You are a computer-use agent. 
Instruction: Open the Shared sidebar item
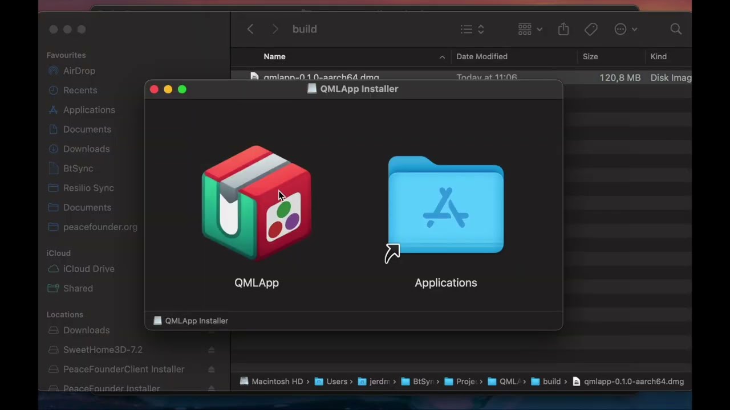click(x=78, y=288)
